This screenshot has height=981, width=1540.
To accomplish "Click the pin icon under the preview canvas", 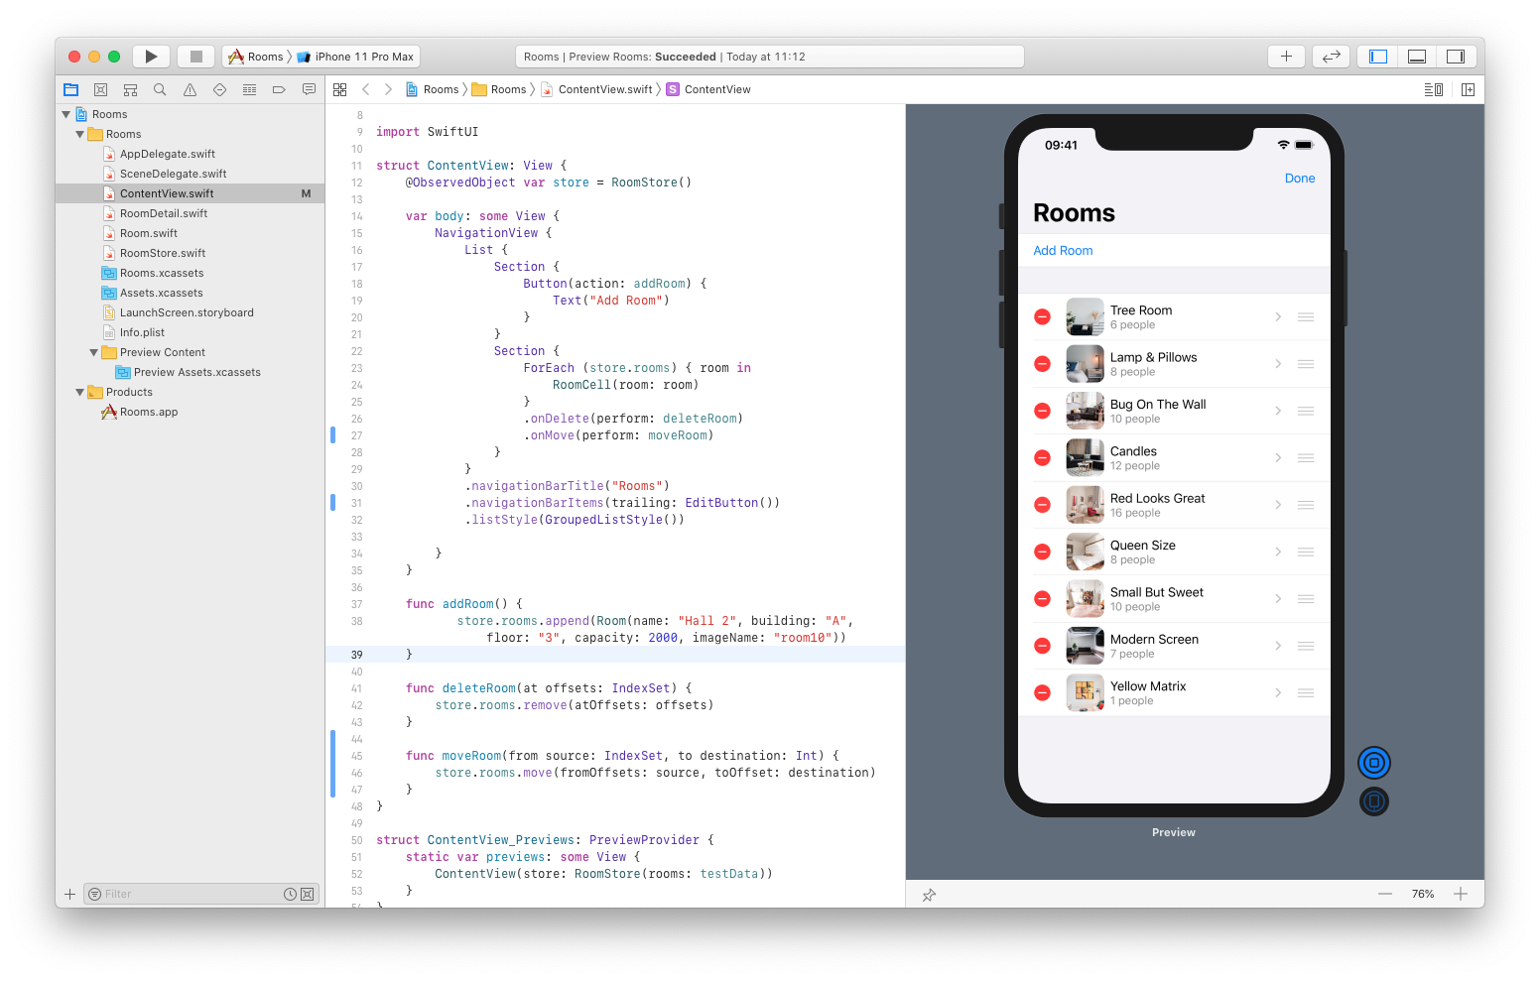I will tap(929, 894).
